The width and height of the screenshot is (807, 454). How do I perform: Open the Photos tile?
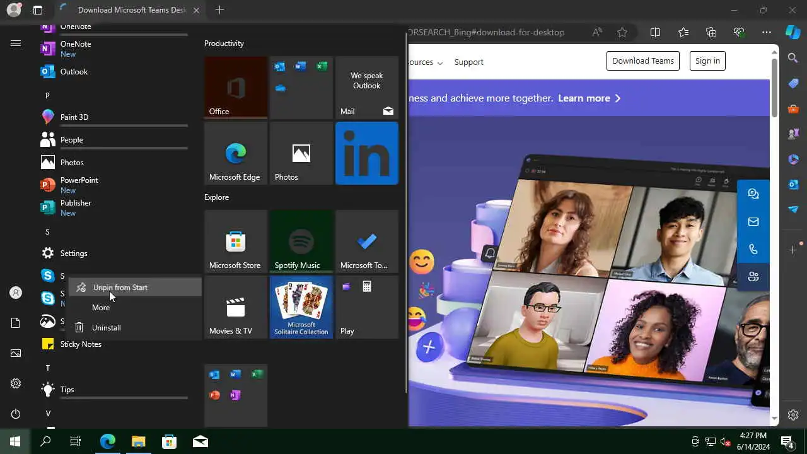(x=301, y=153)
